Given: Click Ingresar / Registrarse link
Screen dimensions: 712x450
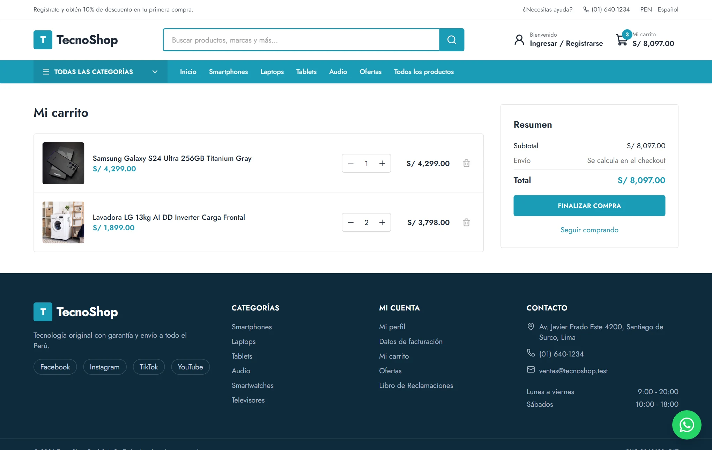Looking at the screenshot, I should [x=566, y=43].
